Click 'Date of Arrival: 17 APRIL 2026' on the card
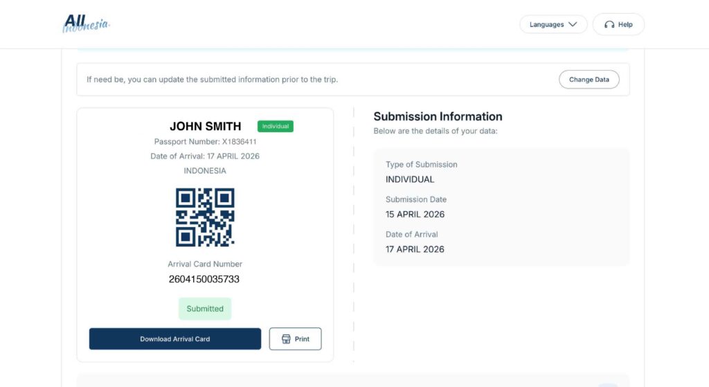Screen dimensions: 709x387 (x=205, y=156)
